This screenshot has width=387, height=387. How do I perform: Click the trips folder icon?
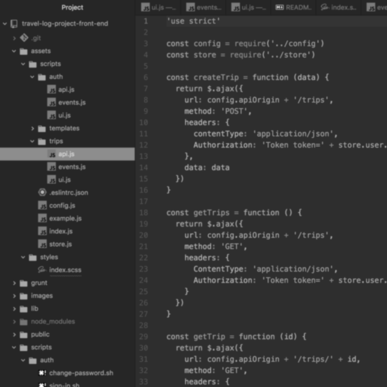[42, 141]
